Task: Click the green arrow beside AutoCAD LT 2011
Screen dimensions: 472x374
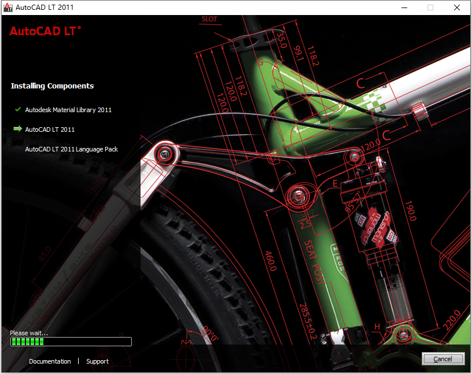Action: (18, 129)
